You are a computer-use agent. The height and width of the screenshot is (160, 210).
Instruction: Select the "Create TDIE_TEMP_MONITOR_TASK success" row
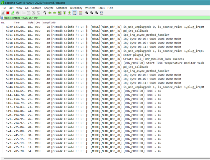(105, 59)
